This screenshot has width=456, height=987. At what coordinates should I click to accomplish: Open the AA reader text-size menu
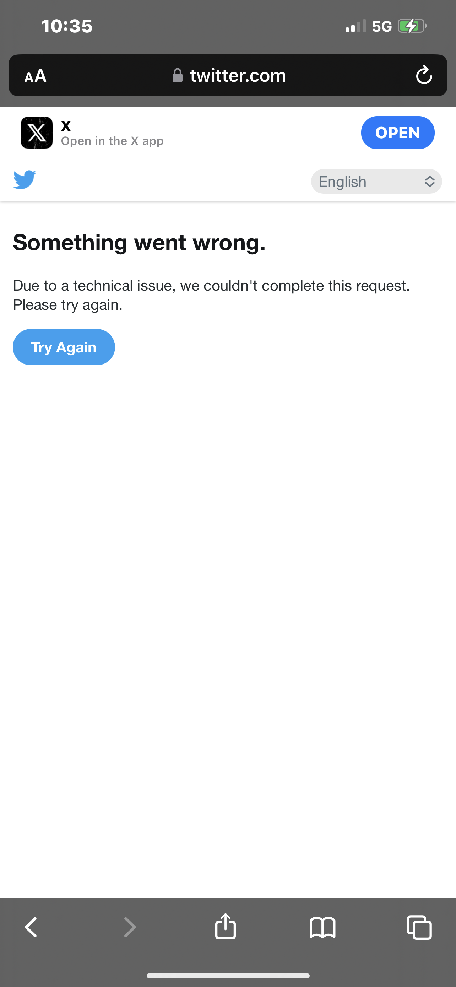pos(35,76)
